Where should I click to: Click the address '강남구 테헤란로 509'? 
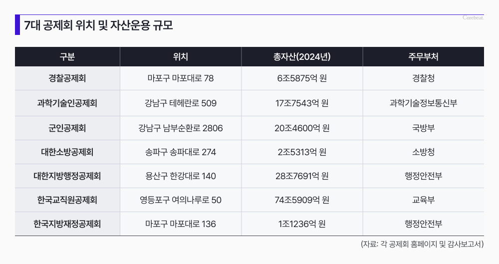180,103
